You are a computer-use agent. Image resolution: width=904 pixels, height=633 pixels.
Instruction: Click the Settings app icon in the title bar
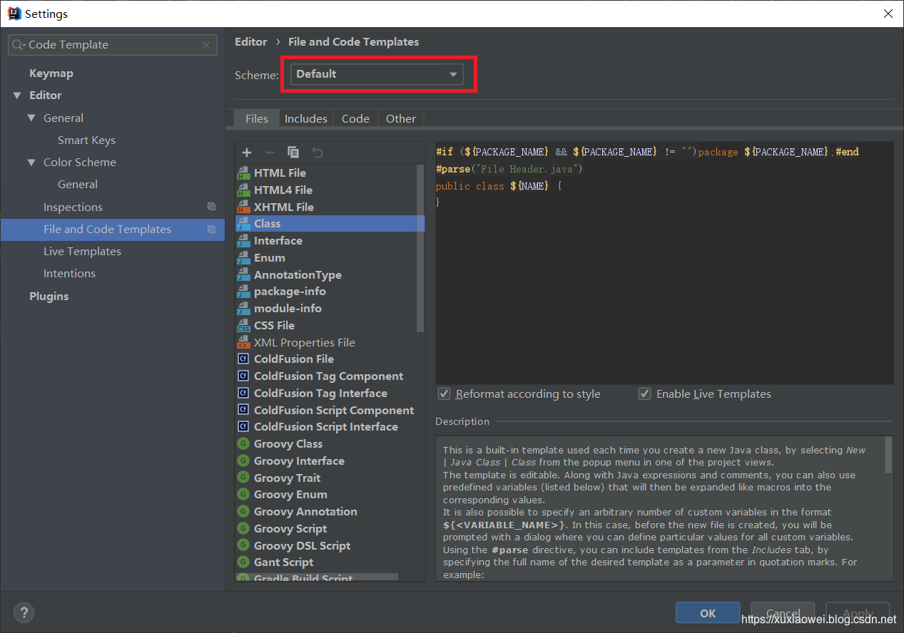coord(13,13)
